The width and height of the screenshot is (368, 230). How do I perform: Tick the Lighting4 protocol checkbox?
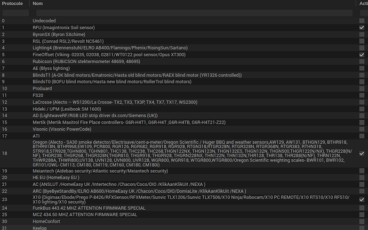point(362,48)
